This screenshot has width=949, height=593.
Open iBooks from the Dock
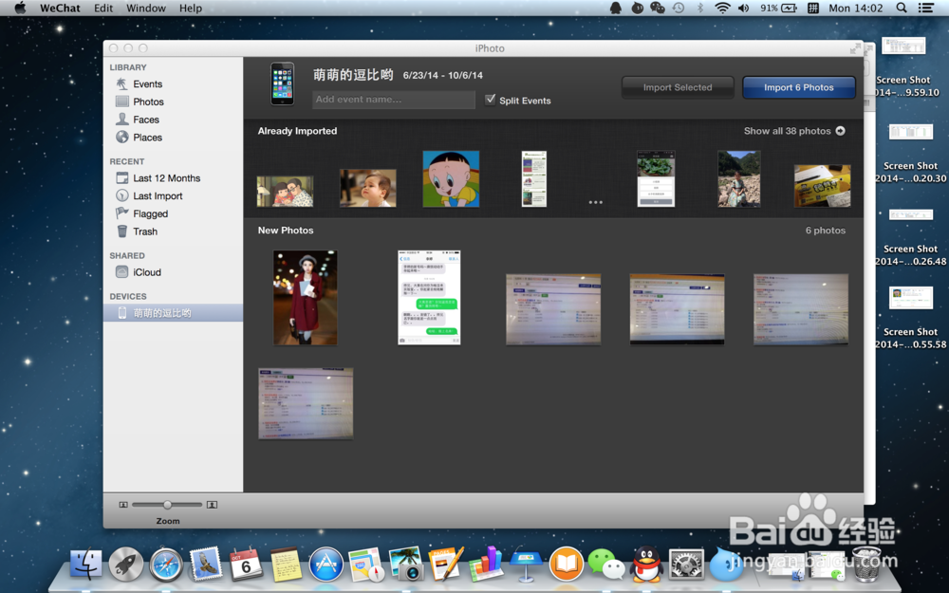[x=566, y=564]
